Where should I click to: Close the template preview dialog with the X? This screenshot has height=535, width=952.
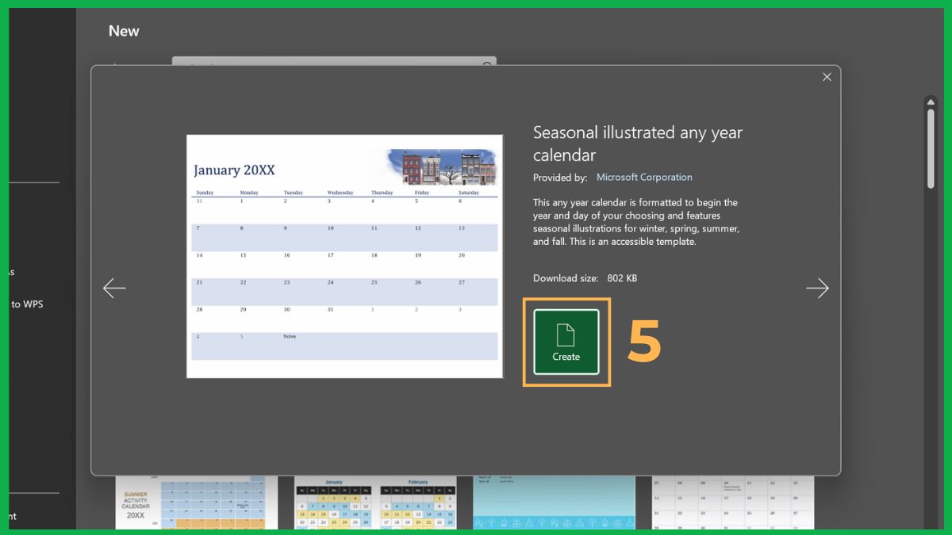(827, 77)
